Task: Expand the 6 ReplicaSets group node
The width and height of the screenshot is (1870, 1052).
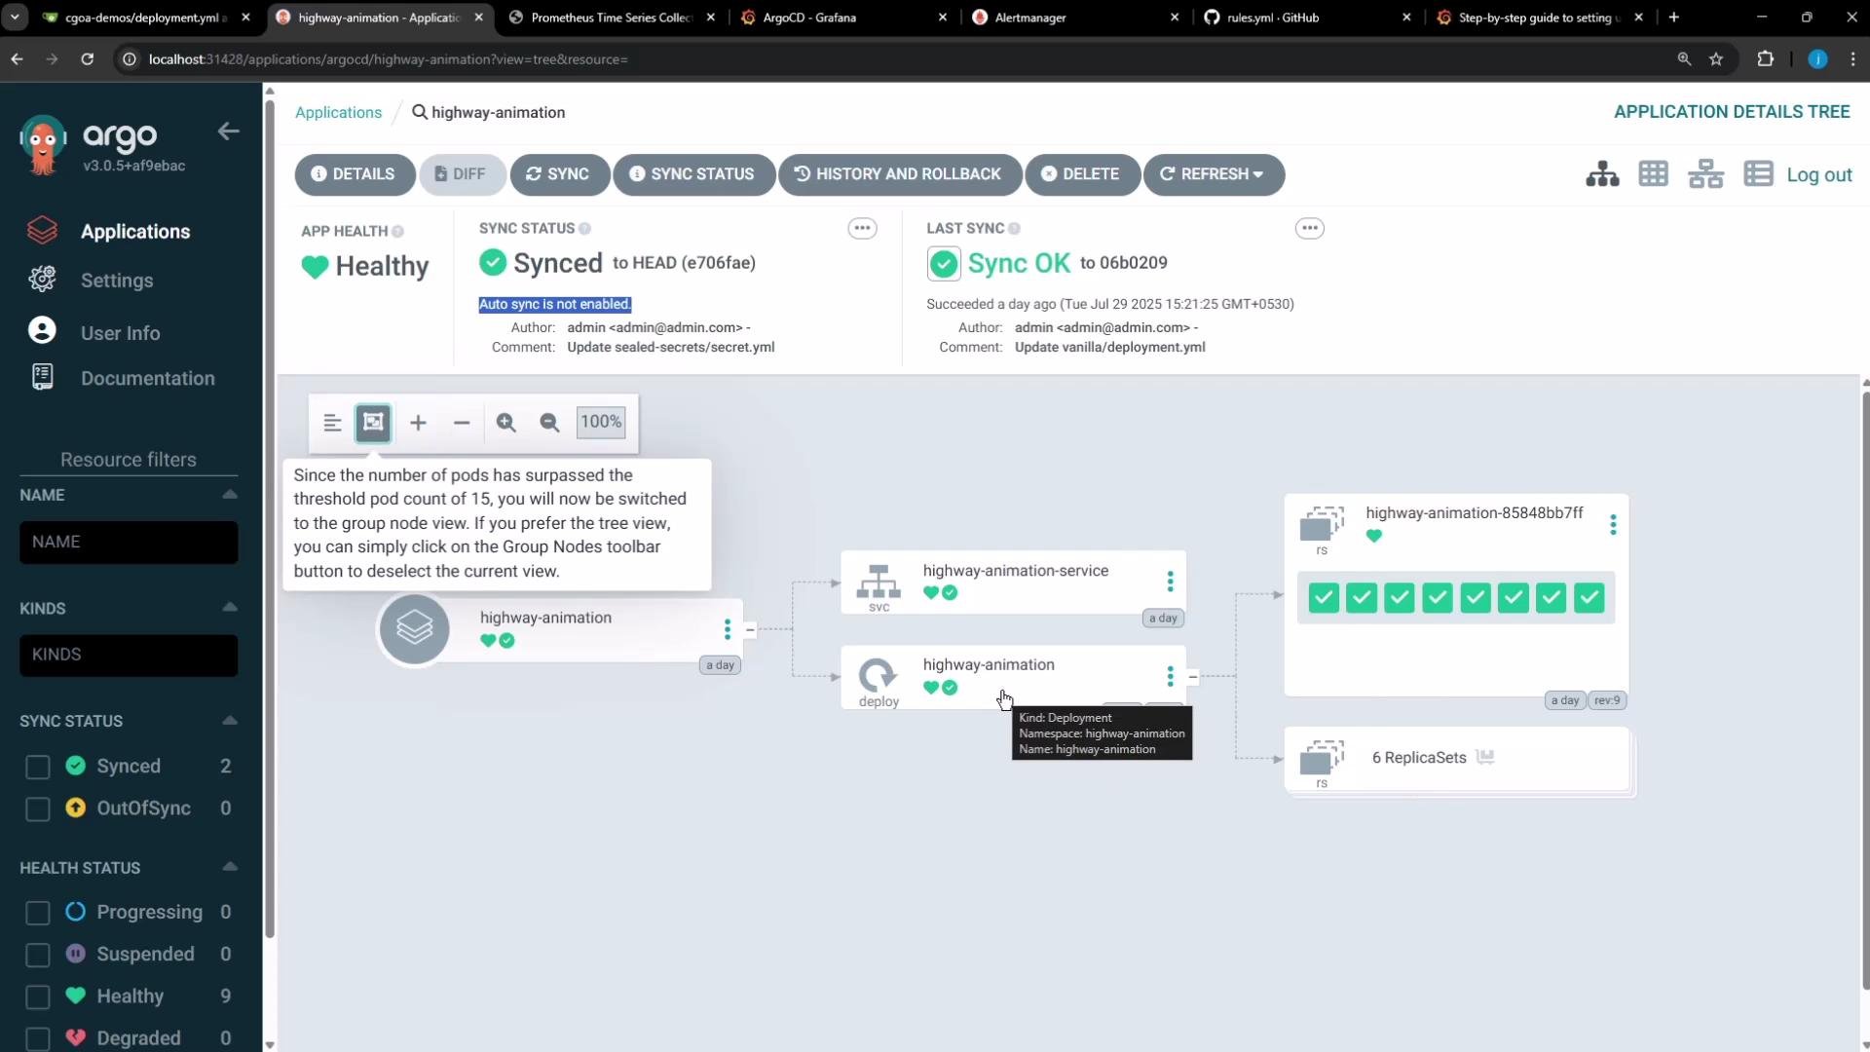Action: (1457, 759)
